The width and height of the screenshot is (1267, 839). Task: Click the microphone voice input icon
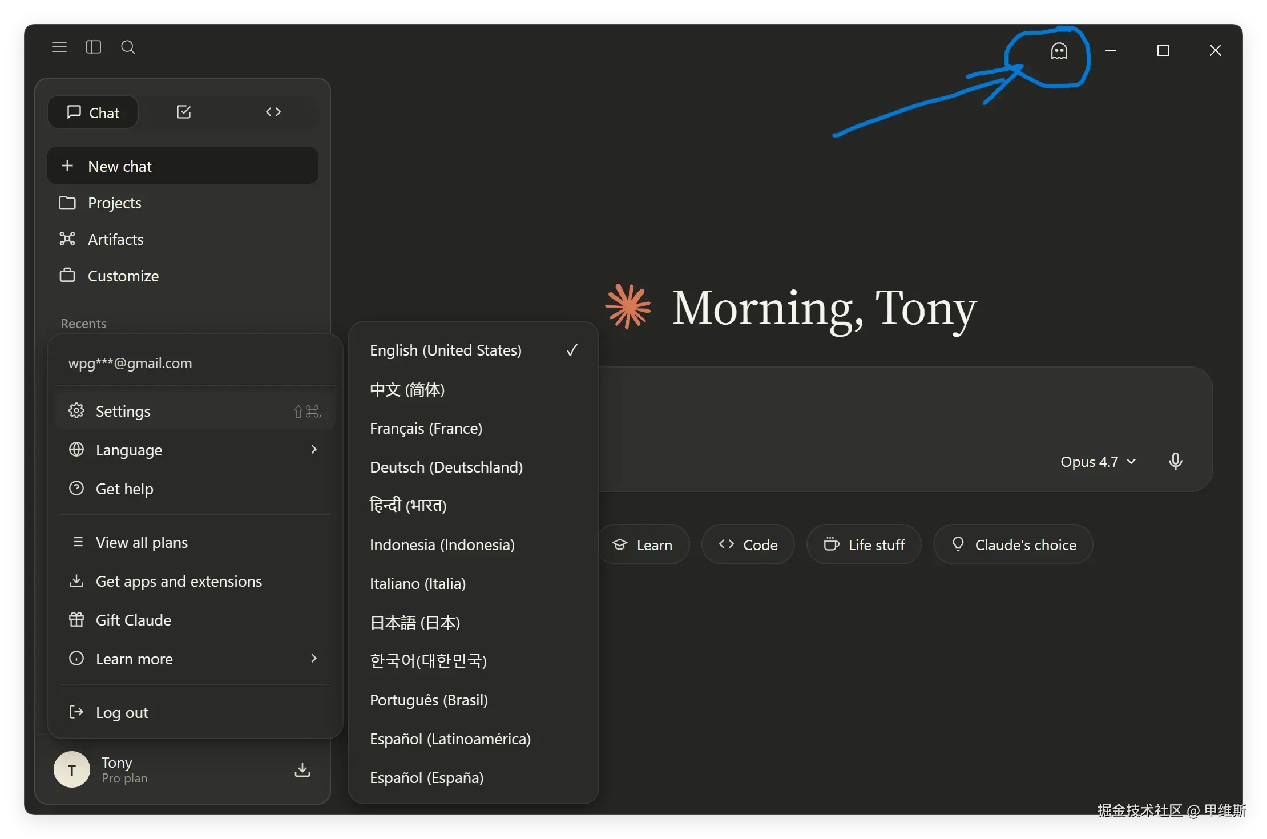pos(1175,461)
